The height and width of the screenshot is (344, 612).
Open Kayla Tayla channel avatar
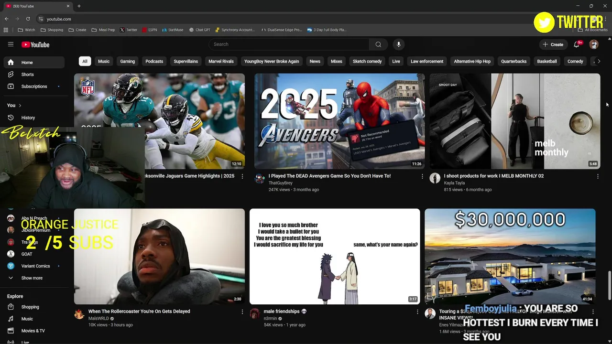coord(435,178)
